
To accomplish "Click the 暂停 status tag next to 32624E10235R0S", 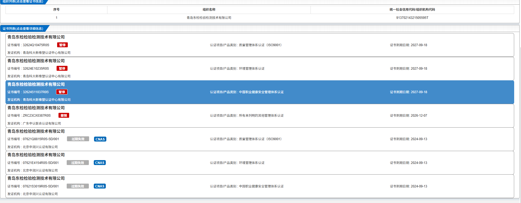I will click(62, 68).
